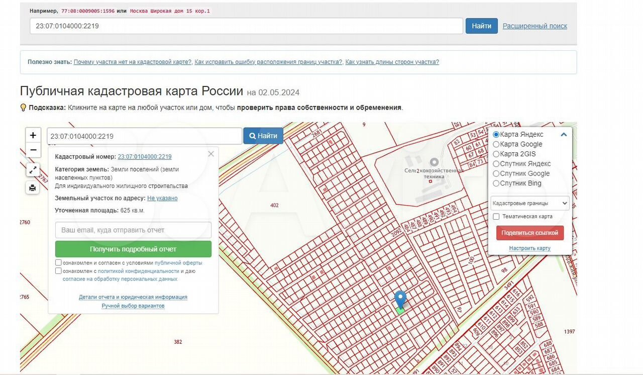Click the blue location marker pin
The image size is (643, 375).
(400, 300)
